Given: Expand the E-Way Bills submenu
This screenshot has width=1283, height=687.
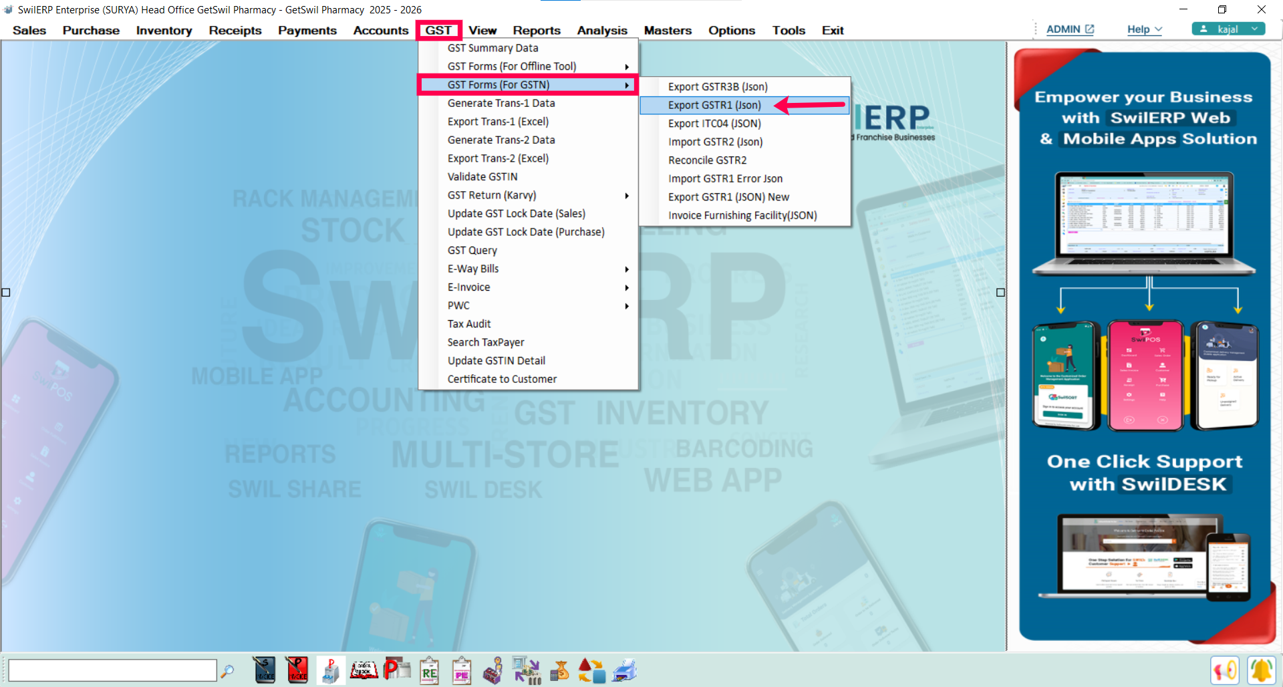Looking at the screenshot, I should pos(529,269).
